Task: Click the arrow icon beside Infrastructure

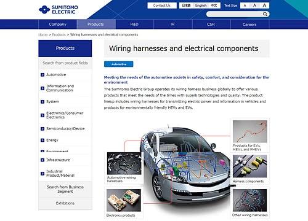Action: pyautogui.click(x=43, y=160)
